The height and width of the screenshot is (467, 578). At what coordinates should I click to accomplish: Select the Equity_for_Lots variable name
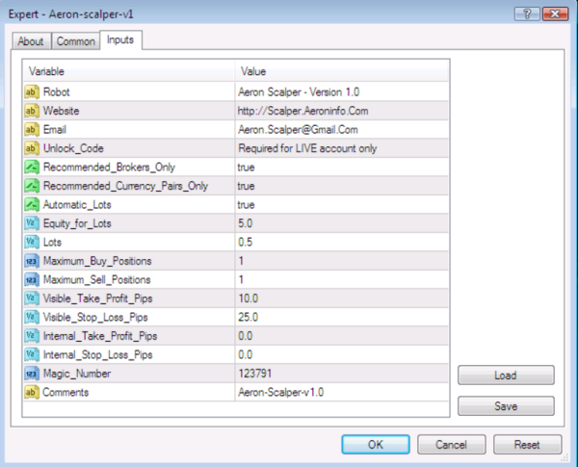pyautogui.click(x=77, y=223)
